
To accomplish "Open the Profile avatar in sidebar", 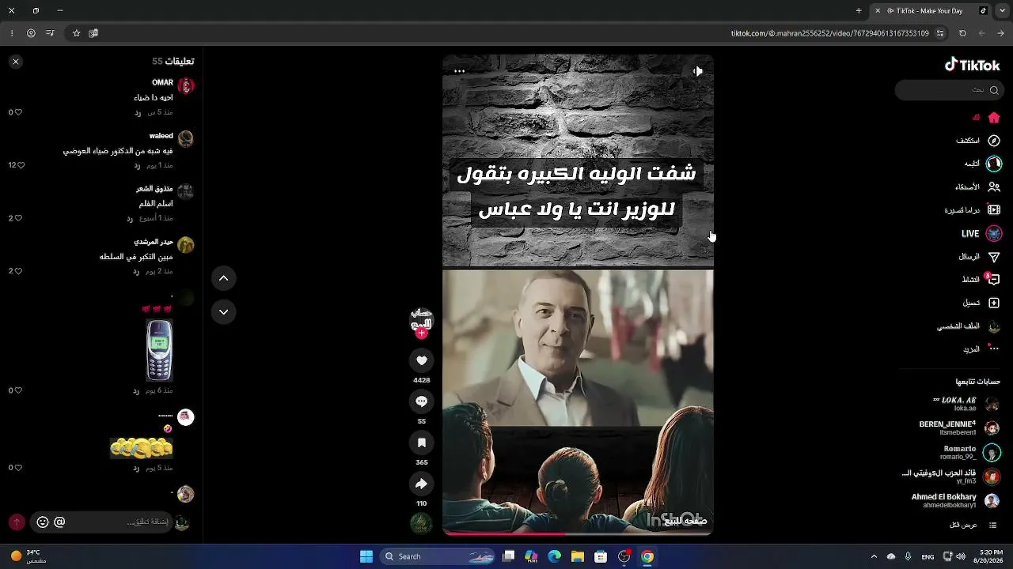I will point(994,326).
